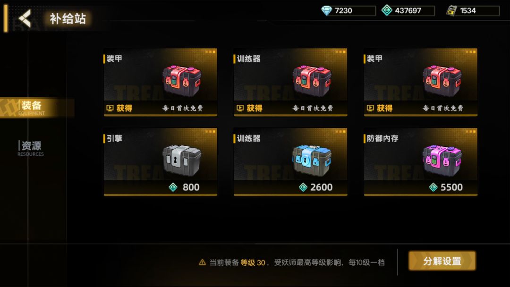
Task: Click 获得 on the first 装甲 card
Action: pos(124,108)
